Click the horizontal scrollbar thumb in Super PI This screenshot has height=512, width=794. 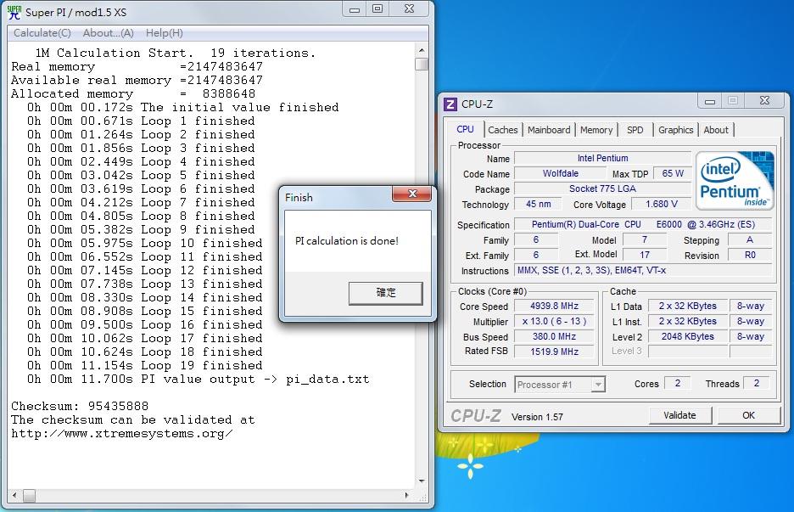click(x=30, y=495)
